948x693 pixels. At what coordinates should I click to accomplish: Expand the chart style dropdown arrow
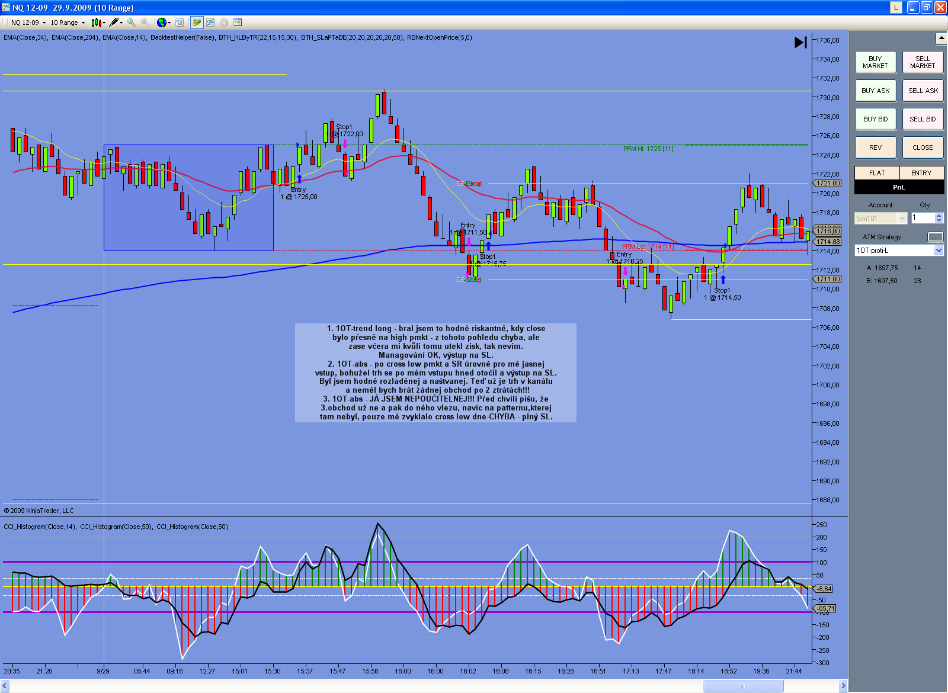(x=104, y=23)
